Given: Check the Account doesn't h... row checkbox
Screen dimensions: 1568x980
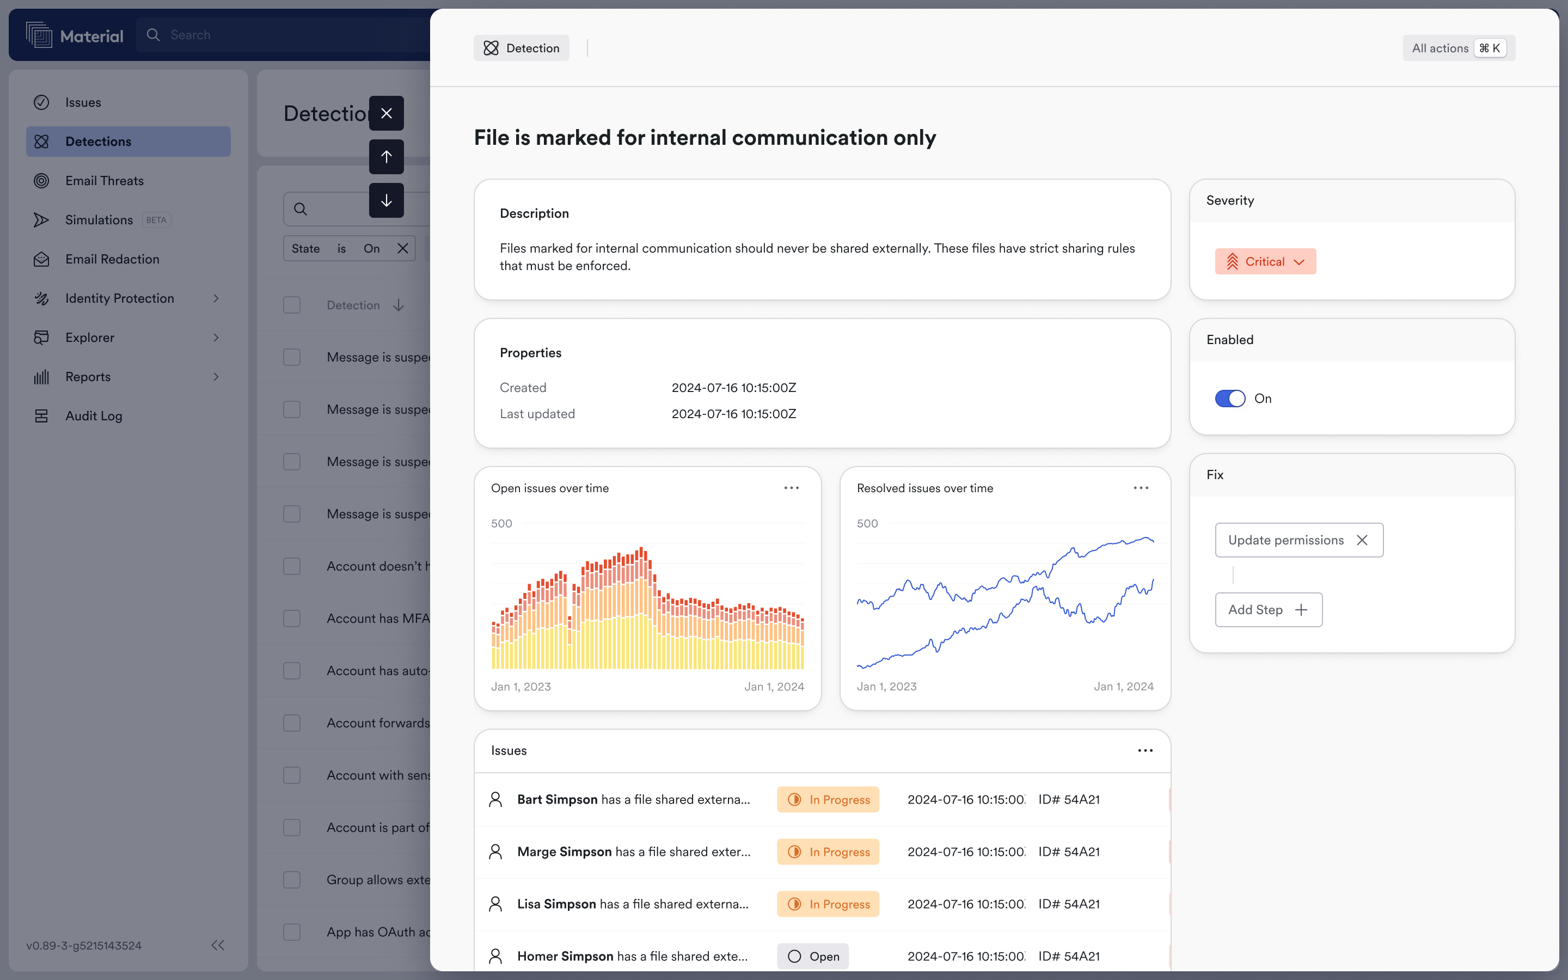Looking at the screenshot, I should [292, 566].
